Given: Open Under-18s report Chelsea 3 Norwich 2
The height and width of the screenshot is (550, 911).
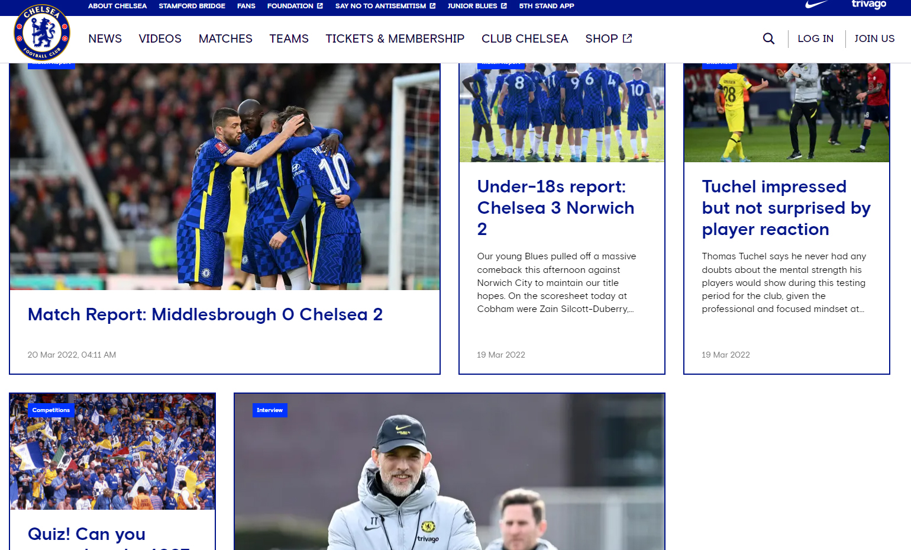Looking at the screenshot, I should [556, 208].
